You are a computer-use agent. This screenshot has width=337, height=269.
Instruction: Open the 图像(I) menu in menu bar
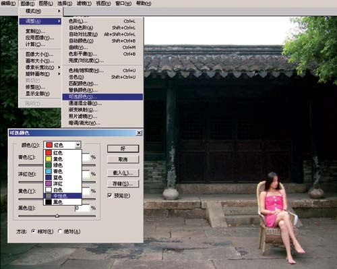(28, 3)
